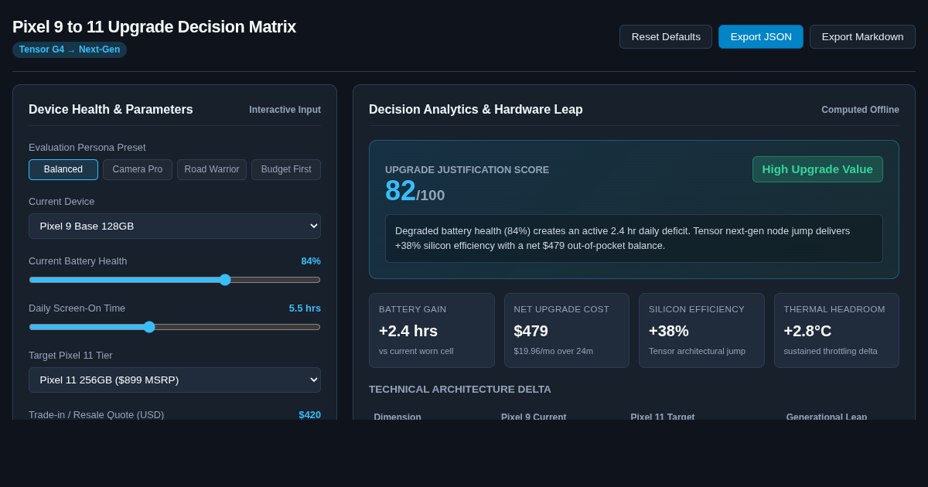Click the Current Battery Health slider handle

click(225, 280)
